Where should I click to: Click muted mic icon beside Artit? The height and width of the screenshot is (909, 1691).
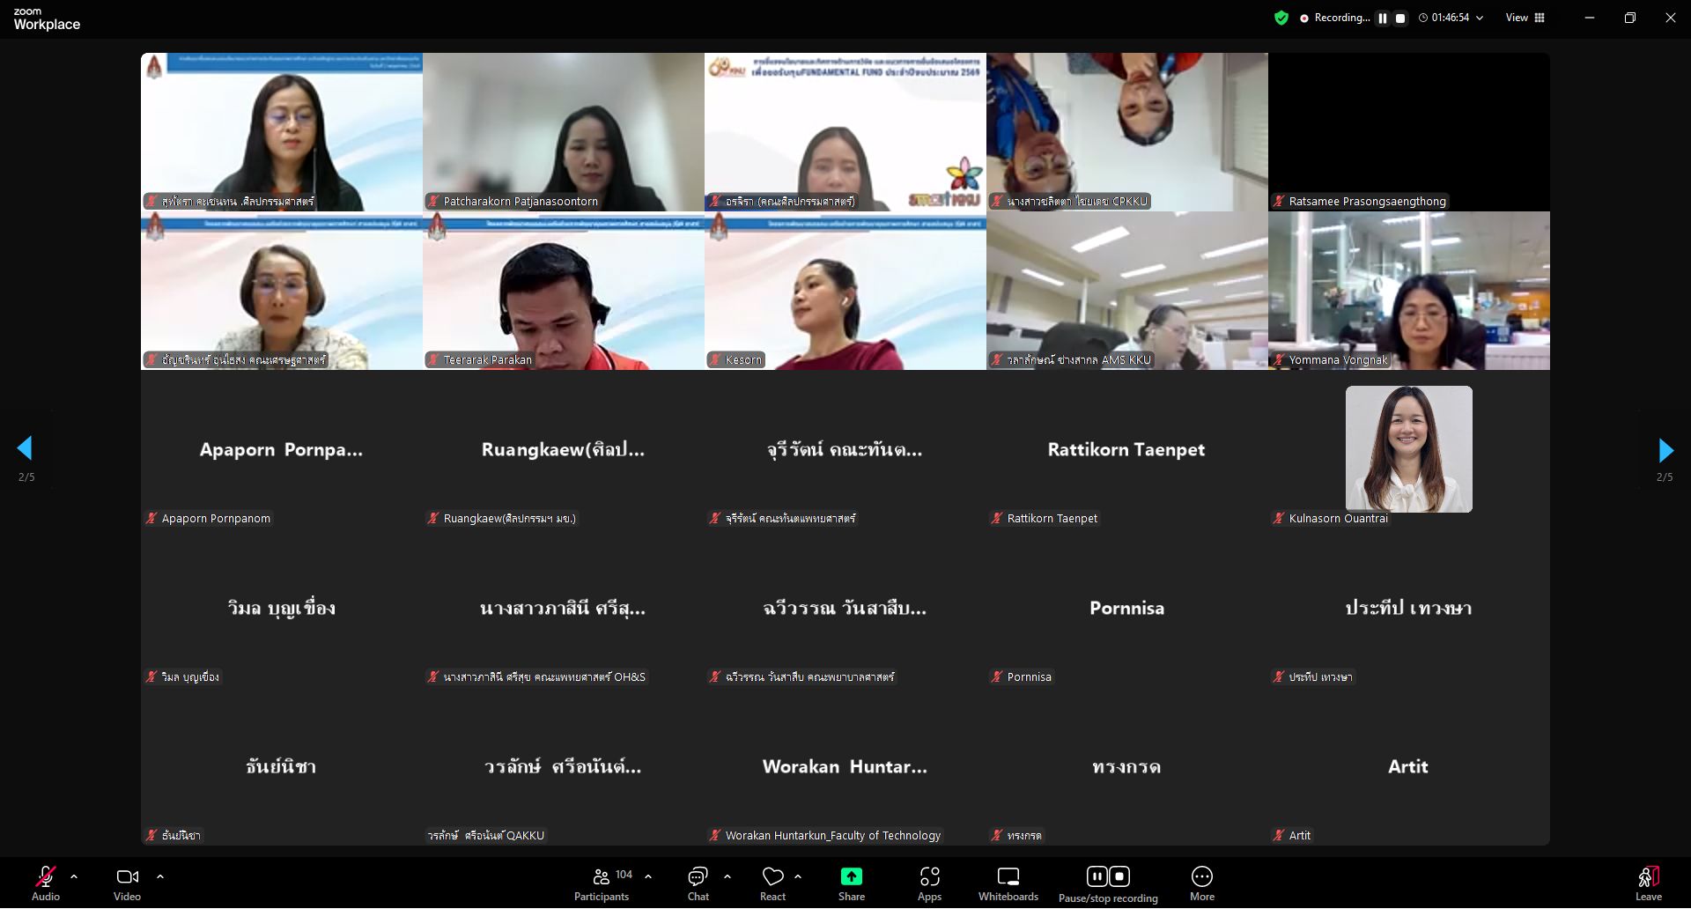pos(1279,835)
